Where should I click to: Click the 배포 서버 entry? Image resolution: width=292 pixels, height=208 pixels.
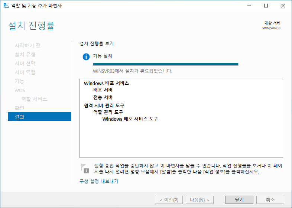pyautogui.click(x=103, y=90)
